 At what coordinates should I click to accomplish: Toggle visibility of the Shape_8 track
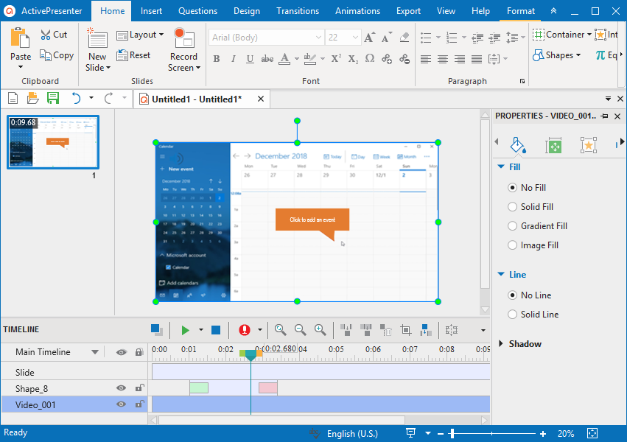pos(122,387)
